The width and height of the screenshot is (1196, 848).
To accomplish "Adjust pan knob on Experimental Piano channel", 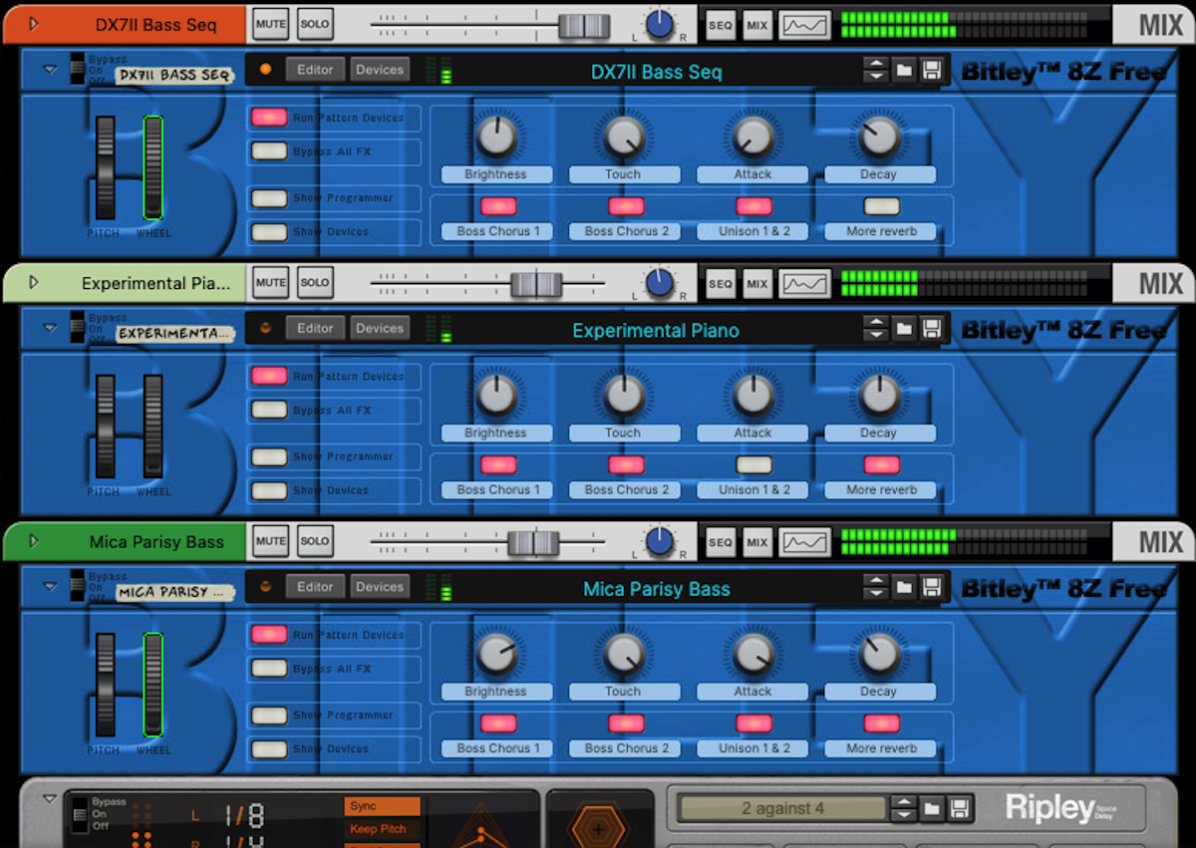I will click(x=659, y=282).
